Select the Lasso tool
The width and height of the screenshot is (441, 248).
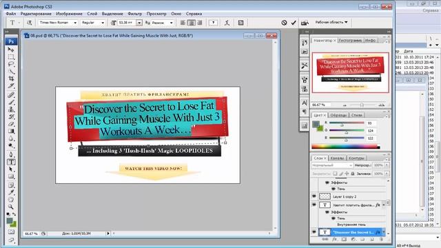pyautogui.click(x=11, y=64)
